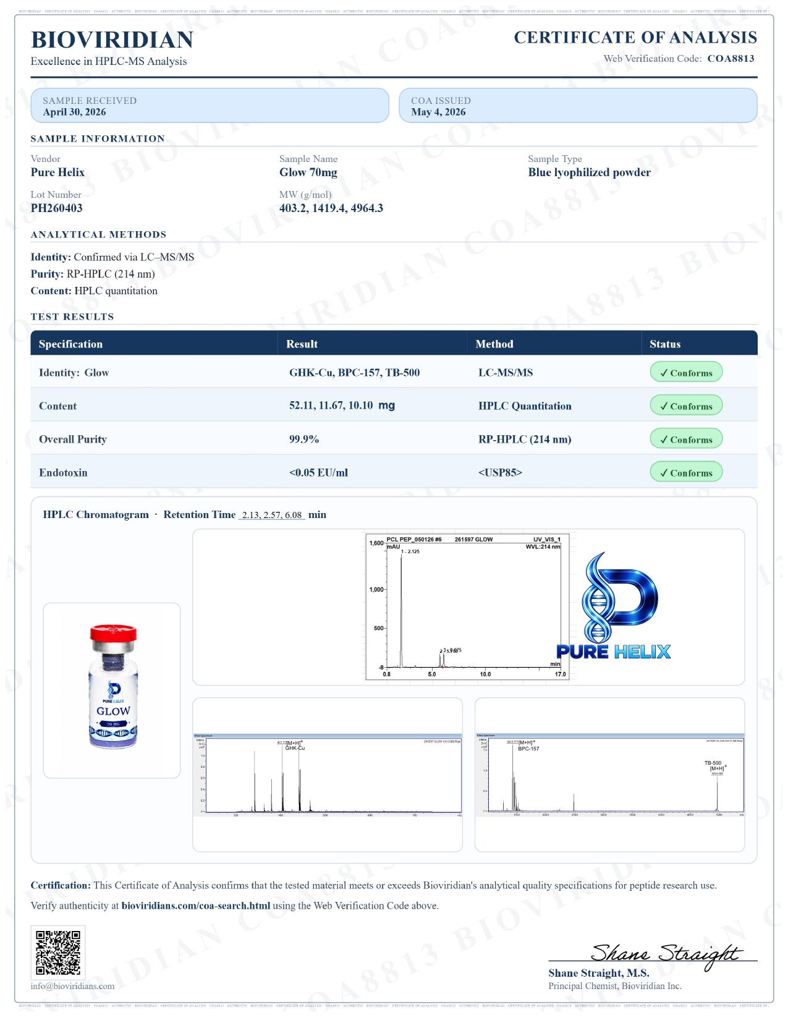This screenshot has height=1020, width=788.
Task: Select the COA issued date May 4, 2026
Action: coord(438,112)
